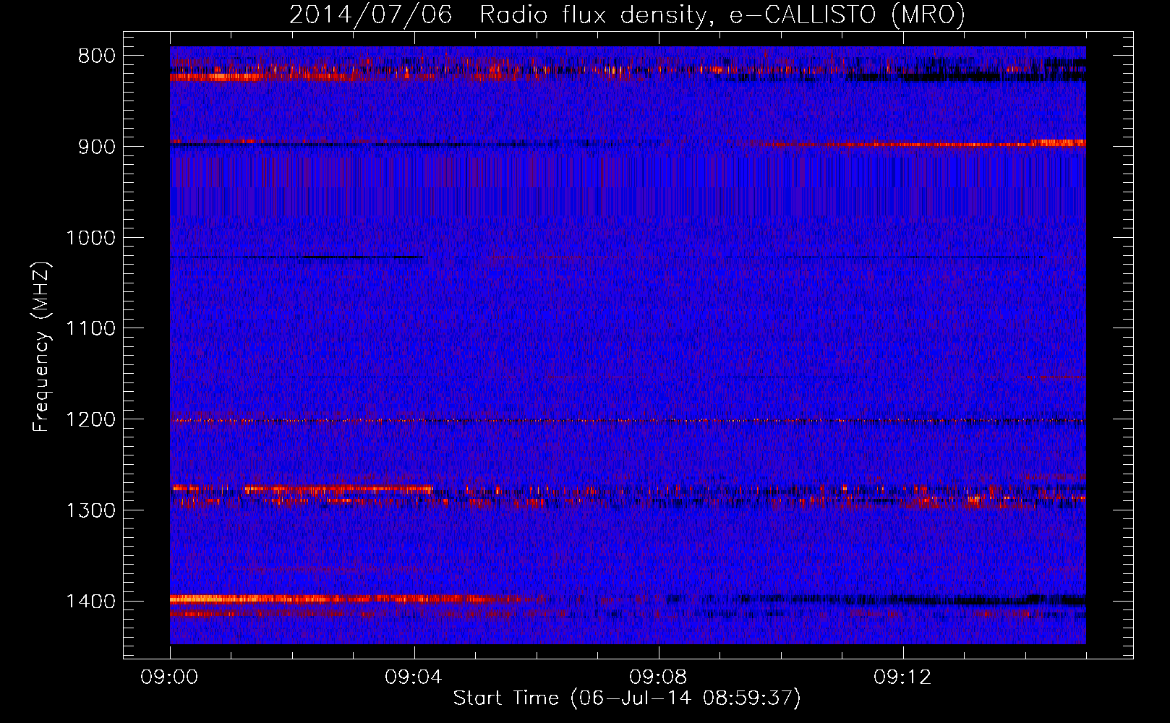Select the '1300' frequency axis label
Image resolution: width=1170 pixels, height=723 pixels.
pos(90,510)
